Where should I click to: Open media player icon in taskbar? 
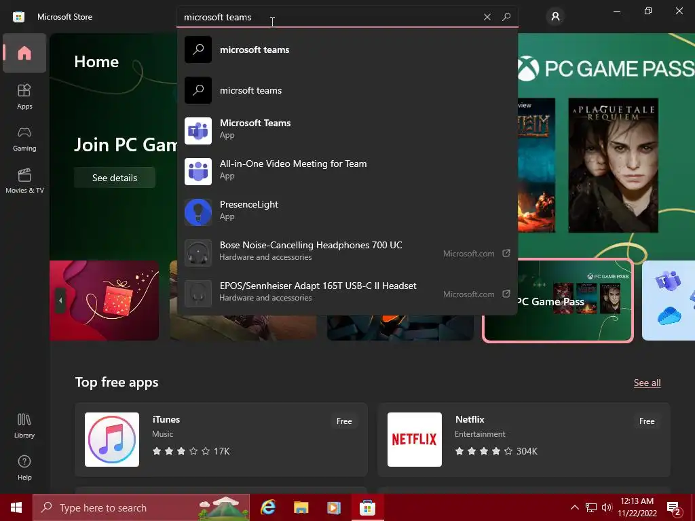334,507
